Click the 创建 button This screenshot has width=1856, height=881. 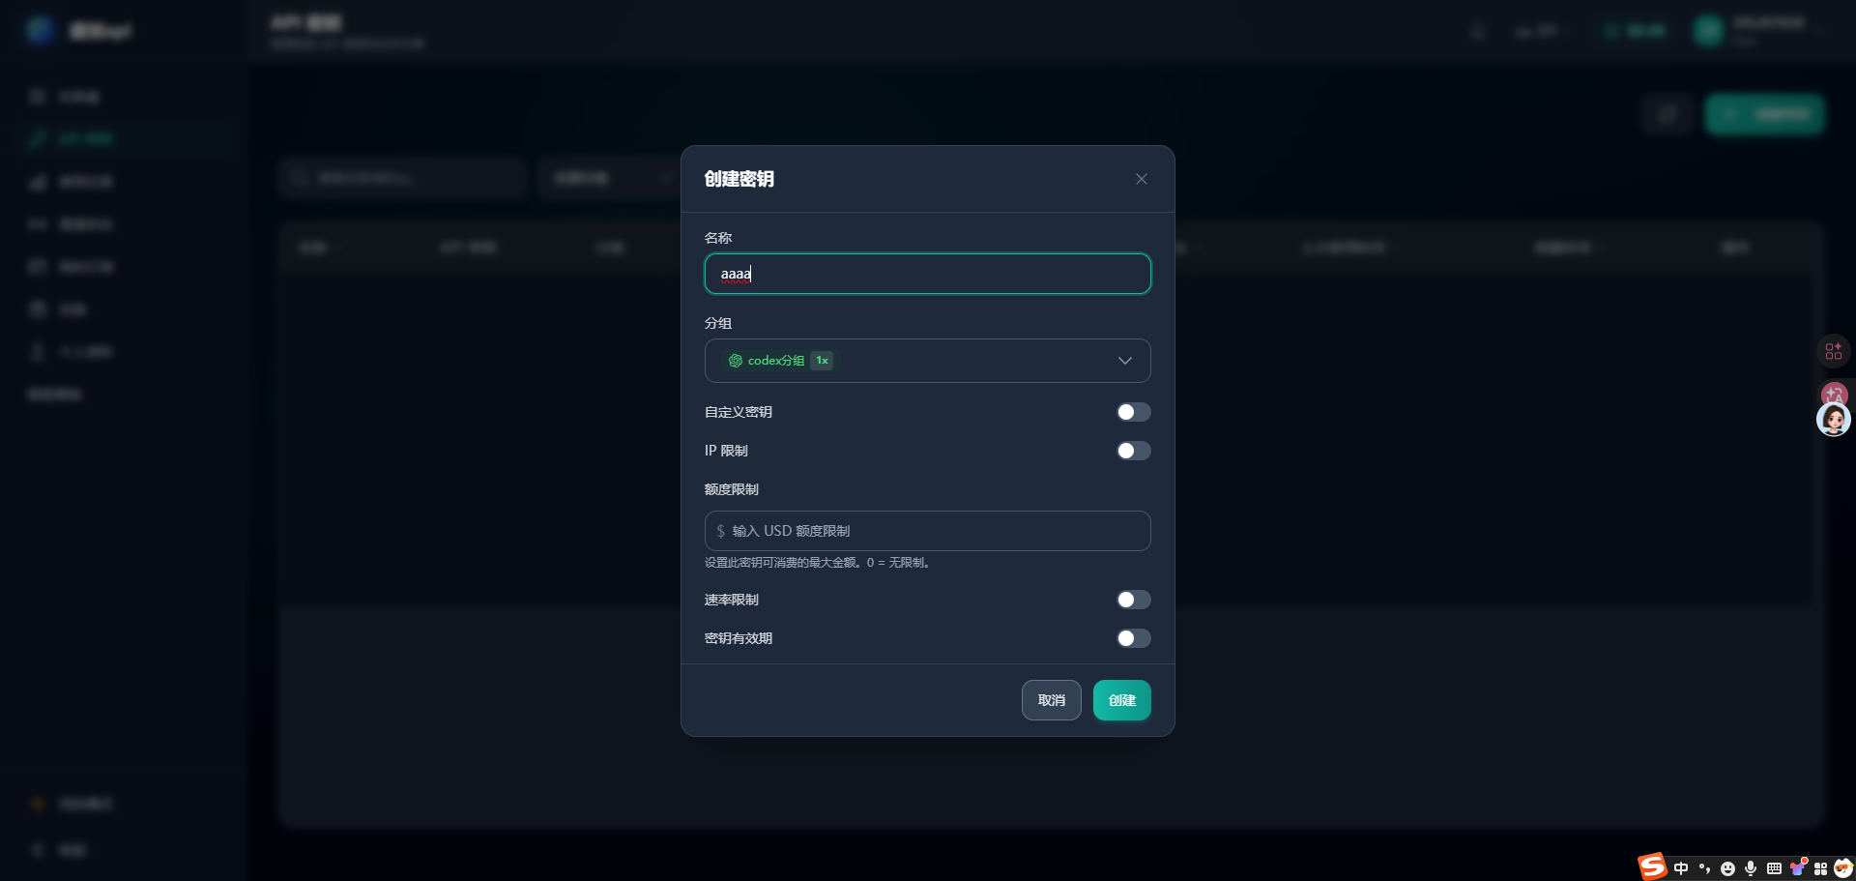1122,700
